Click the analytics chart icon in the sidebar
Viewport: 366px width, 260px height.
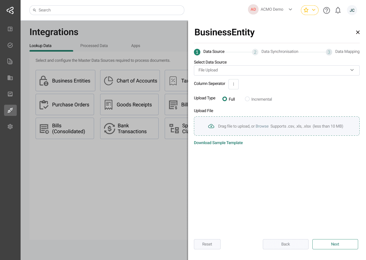(x=10, y=94)
